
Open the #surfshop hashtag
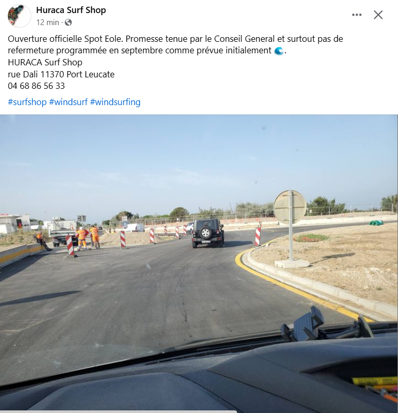point(27,102)
